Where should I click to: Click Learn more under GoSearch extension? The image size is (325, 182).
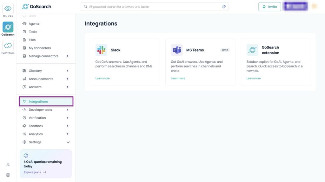point(254,78)
